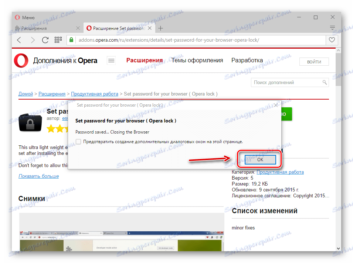
Task: Click the green padlock security icon
Action: tap(71, 40)
